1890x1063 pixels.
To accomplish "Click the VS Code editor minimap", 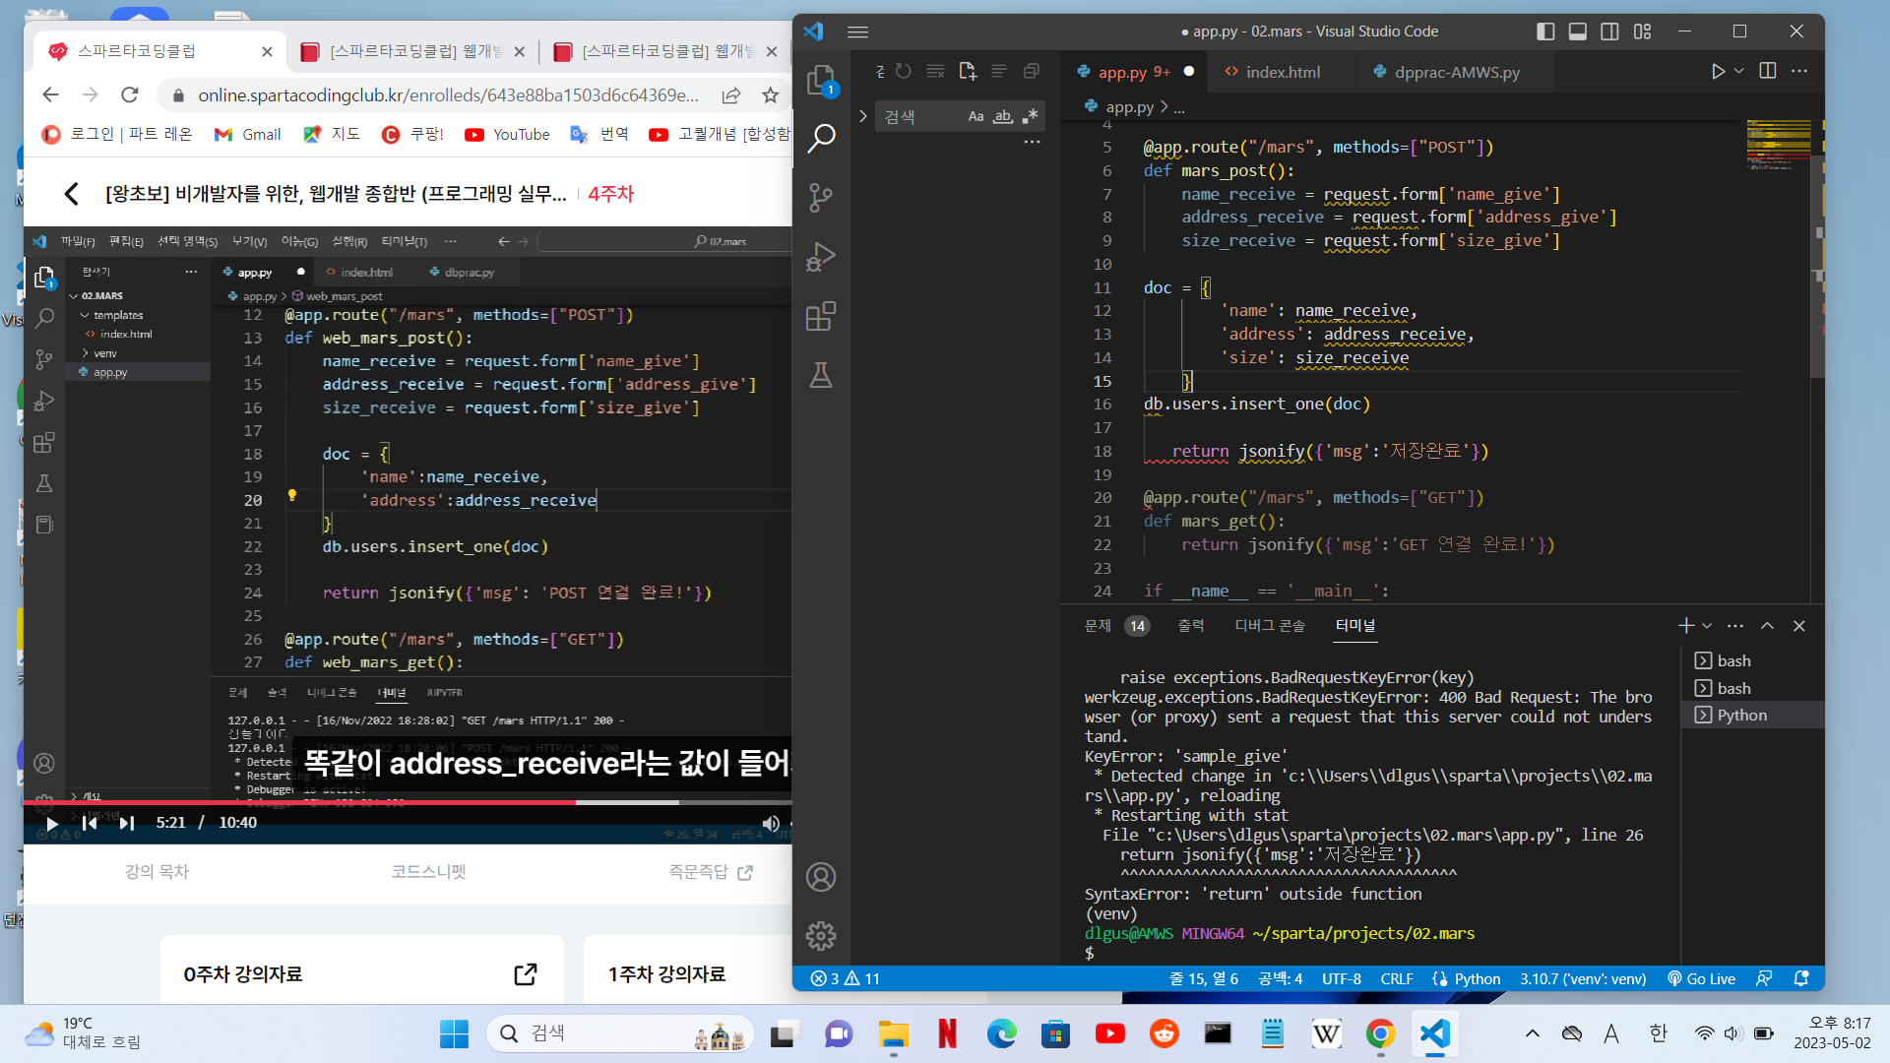I will [1778, 146].
